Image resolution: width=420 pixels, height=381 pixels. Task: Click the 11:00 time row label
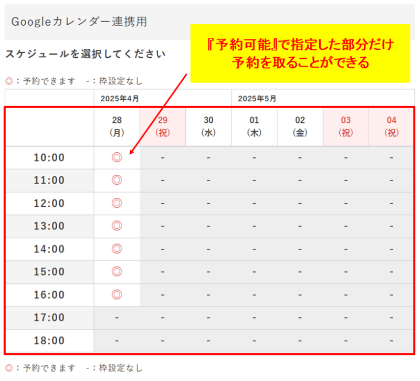(x=49, y=180)
